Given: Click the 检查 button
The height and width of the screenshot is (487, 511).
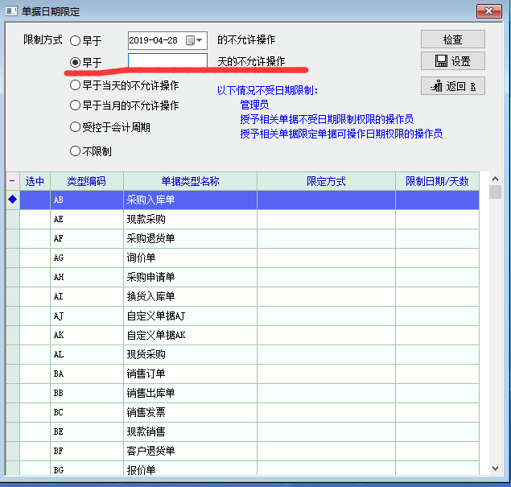Looking at the screenshot, I should click(452, 39).
